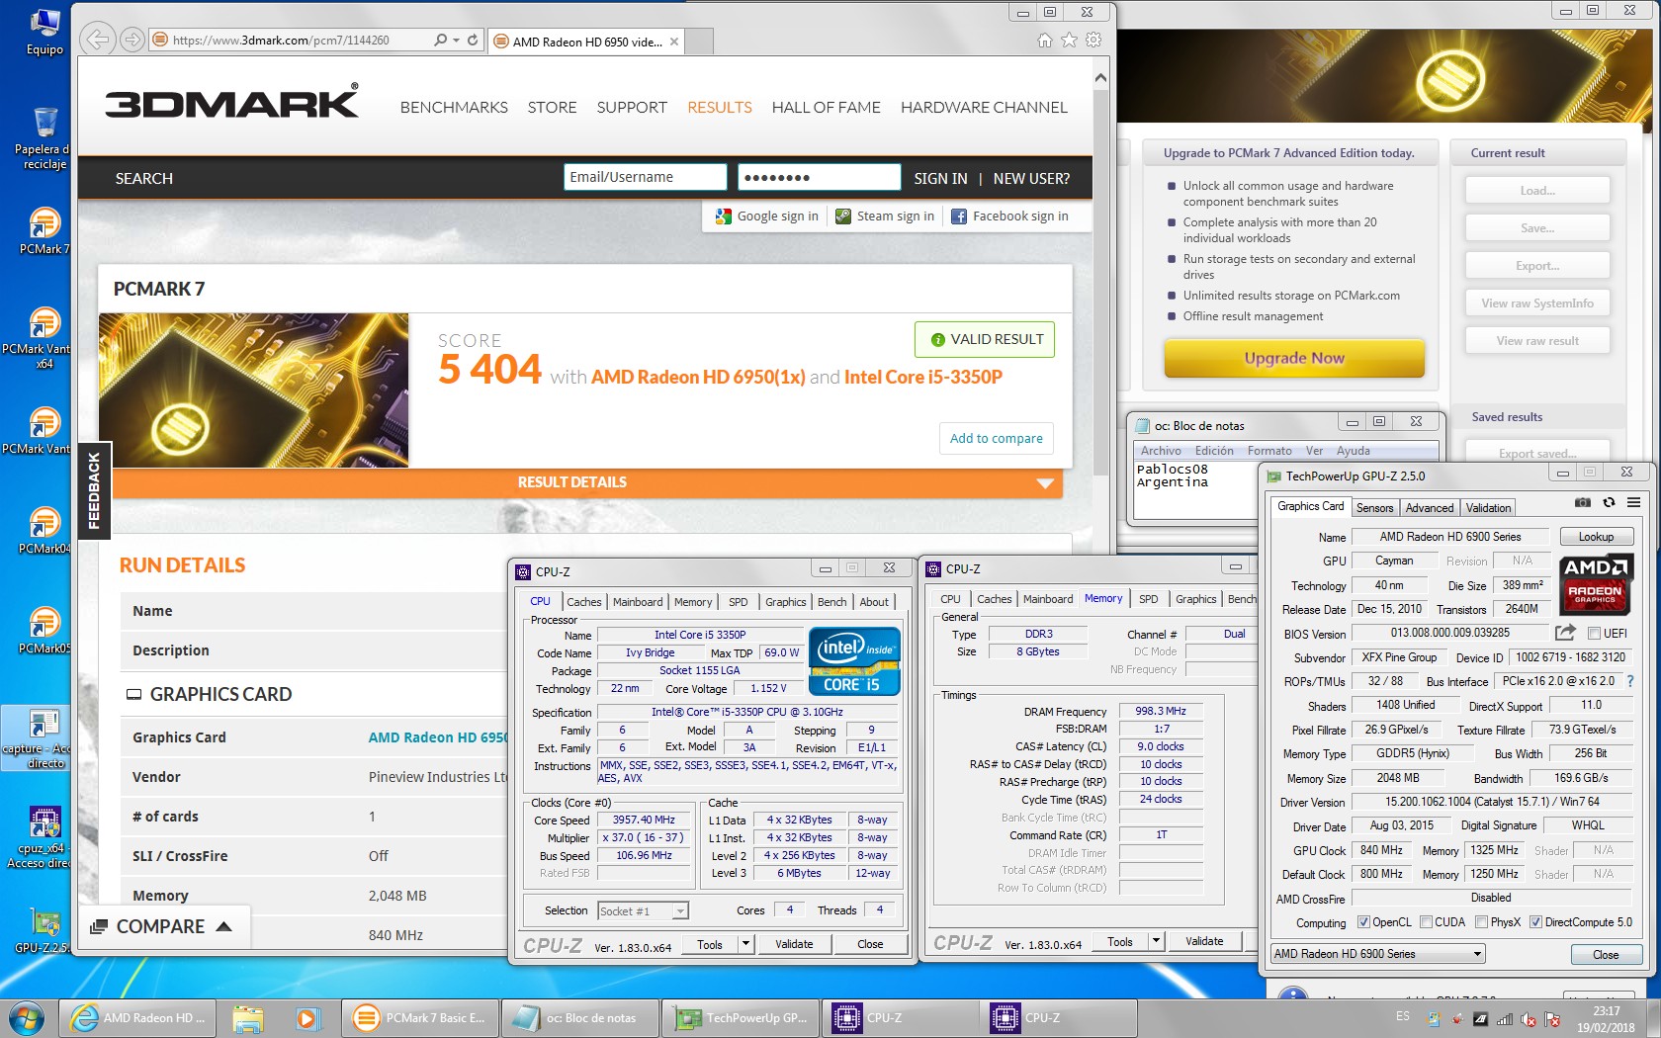Click the password input field
The image size is (1661, 1038).
pos(819,177)
